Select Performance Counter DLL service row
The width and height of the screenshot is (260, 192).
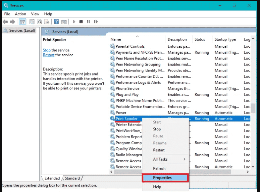click(x=180, y=76)
